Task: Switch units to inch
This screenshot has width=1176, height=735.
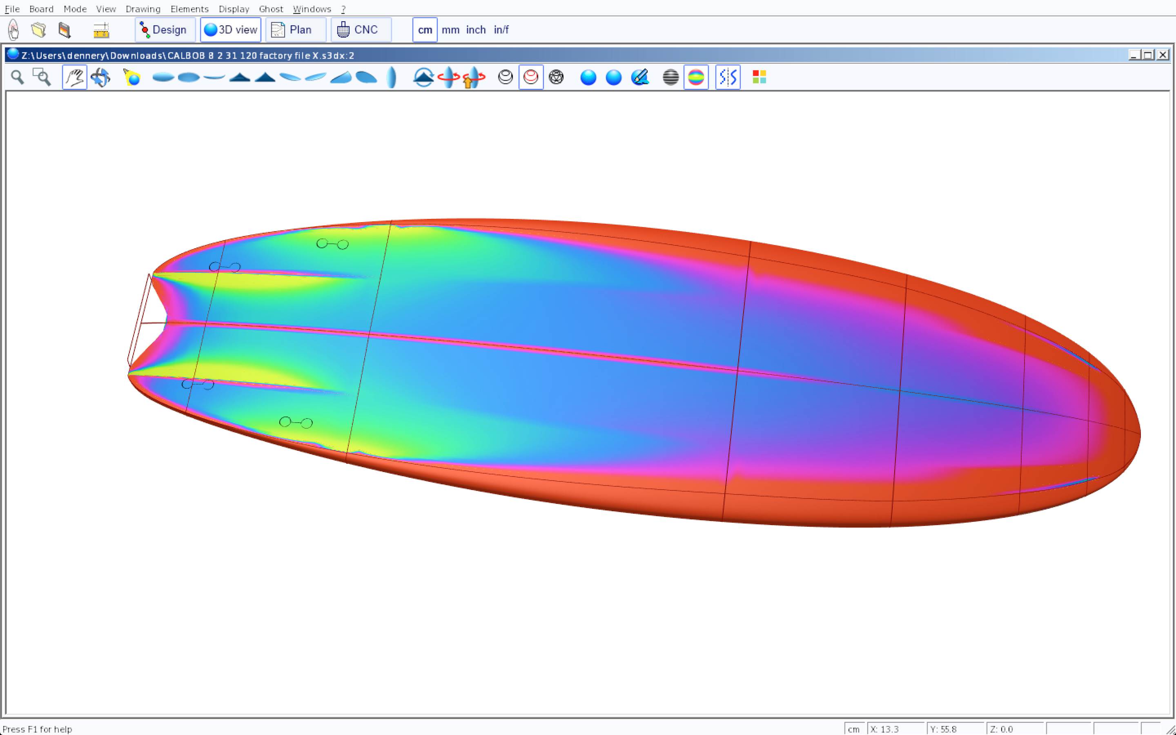Action: (476, 30)
